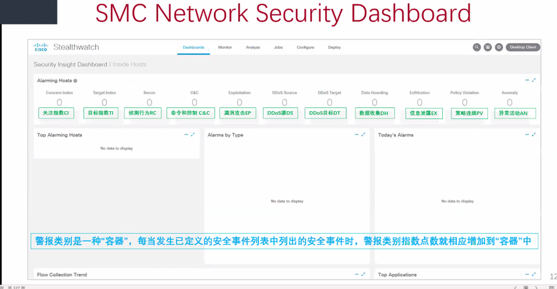Expand the Flow Collection Trend panel

[363, 274]
